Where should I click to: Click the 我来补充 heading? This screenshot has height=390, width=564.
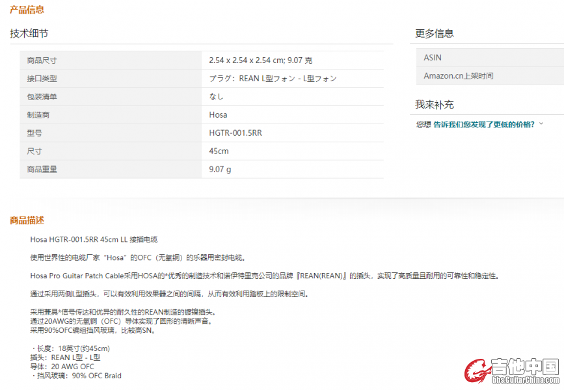[x=435, y=105]
